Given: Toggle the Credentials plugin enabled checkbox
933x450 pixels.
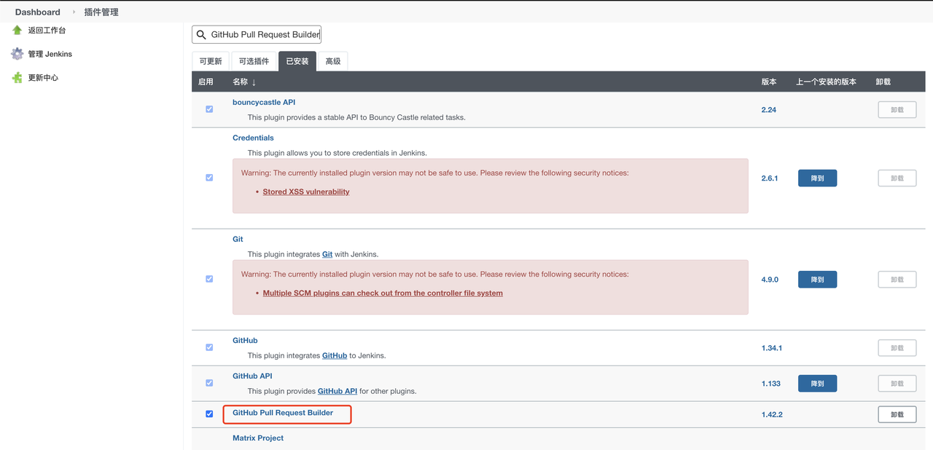Looking at the screenshot, I should point(209,178).
